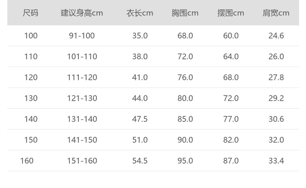Image resolution: width=306 pixels, height=188 pixels.
Task: Click the 60.0 hem measurement cell
Action: pos(231,36)
